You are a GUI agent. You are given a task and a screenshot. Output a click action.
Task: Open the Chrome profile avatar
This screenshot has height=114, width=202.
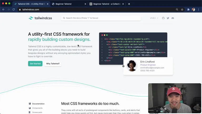pyautogui.click(x=193, y=9)
